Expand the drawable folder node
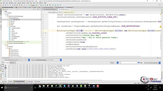163x91 pixels. [6, 47]
